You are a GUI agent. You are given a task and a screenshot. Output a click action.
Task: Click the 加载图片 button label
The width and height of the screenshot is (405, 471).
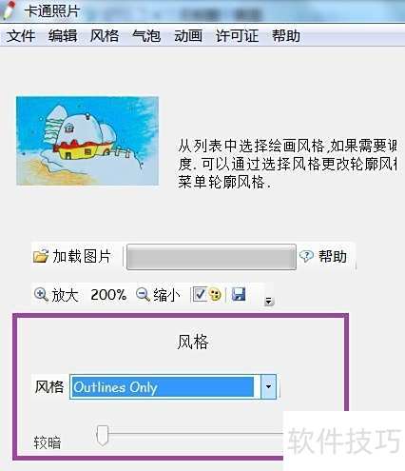pyautogui.click(x=82, y=256)
